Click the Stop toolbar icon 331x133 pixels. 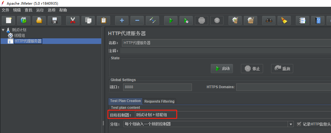pos(201,20)
